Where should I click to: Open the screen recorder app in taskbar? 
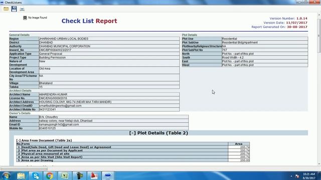pyautogui.click(x=79, y=175)
